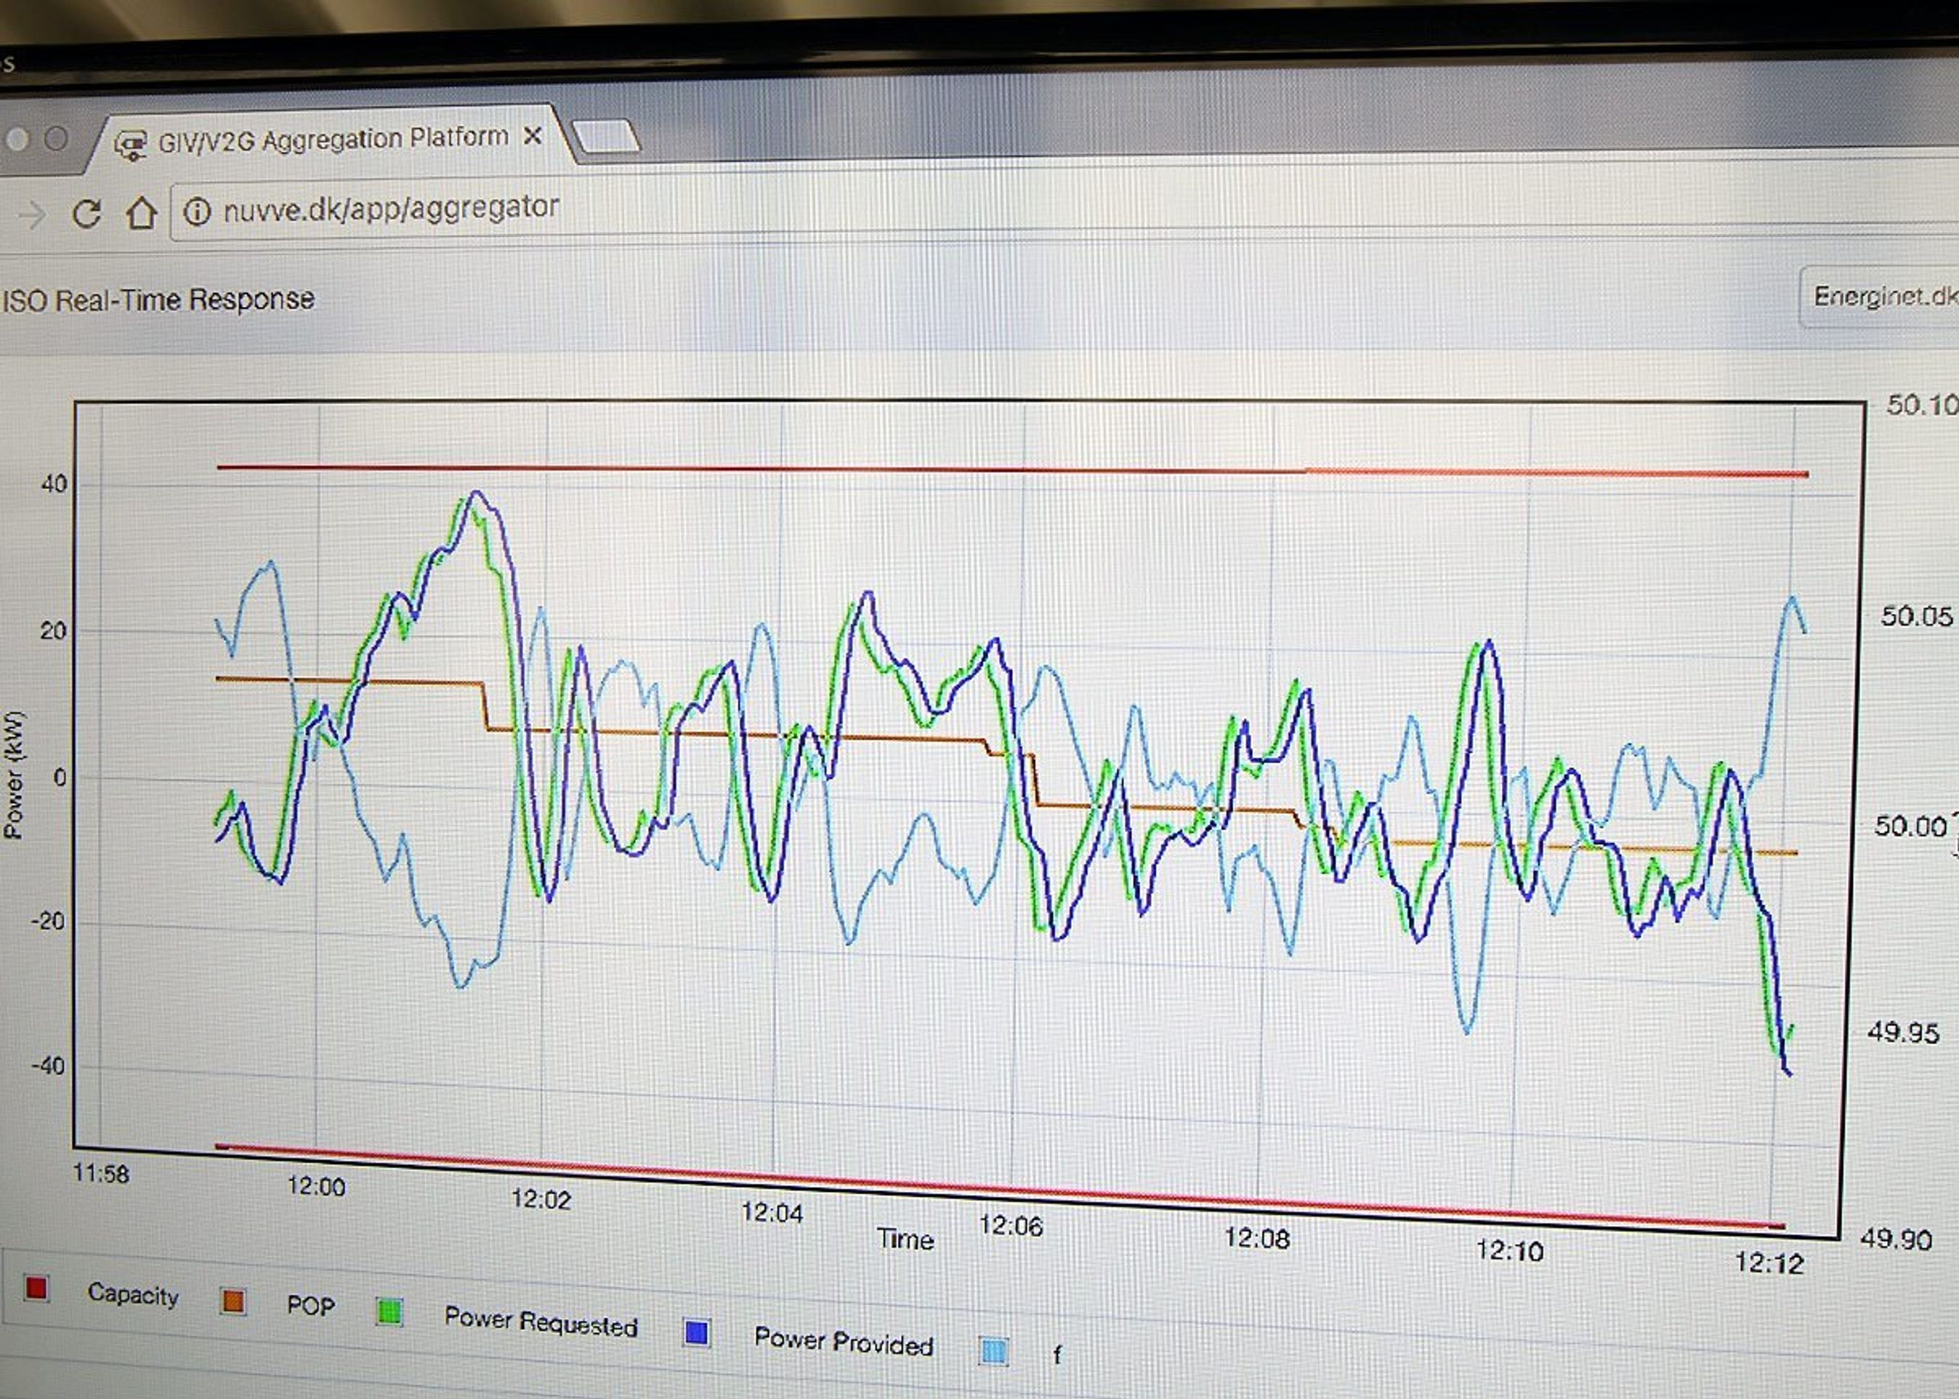1959x1399 pixels.
Task: Click the forward navigation arrow
Action: (33, 214)
